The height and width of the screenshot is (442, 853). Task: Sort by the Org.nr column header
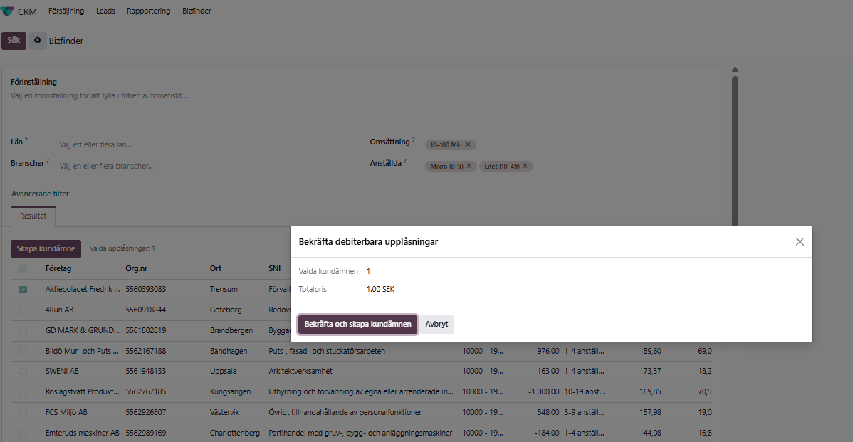137,268
